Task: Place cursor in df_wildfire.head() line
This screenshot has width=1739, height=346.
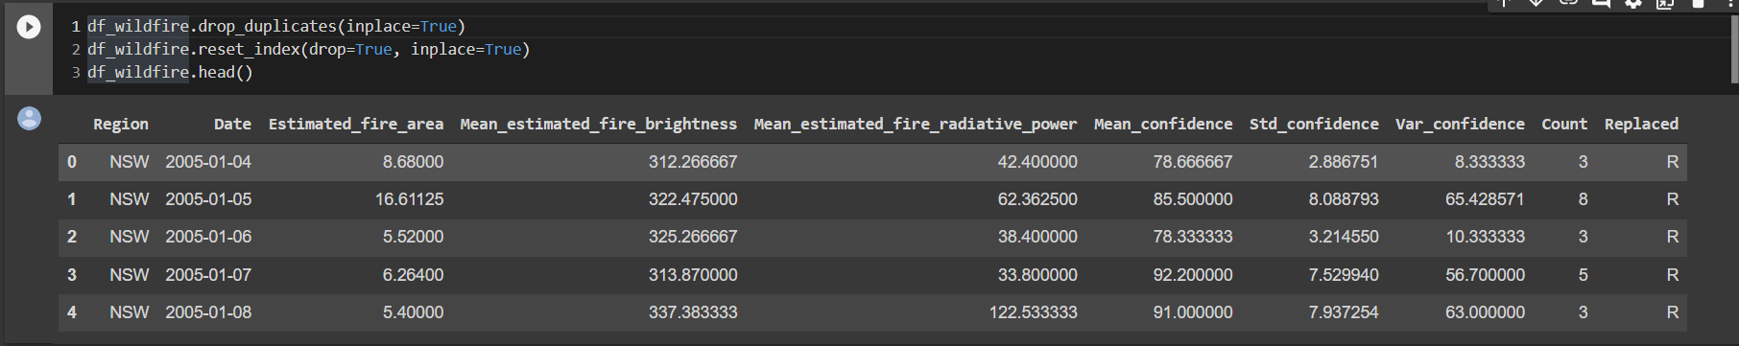Action: (170, 72)
